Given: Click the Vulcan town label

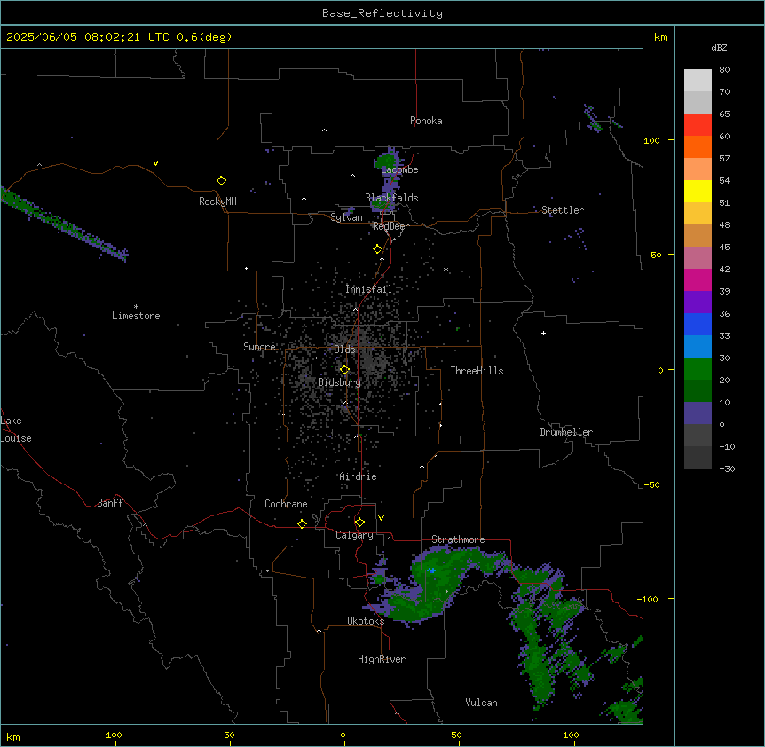Looking at the screenshot, I should (481, 703).
